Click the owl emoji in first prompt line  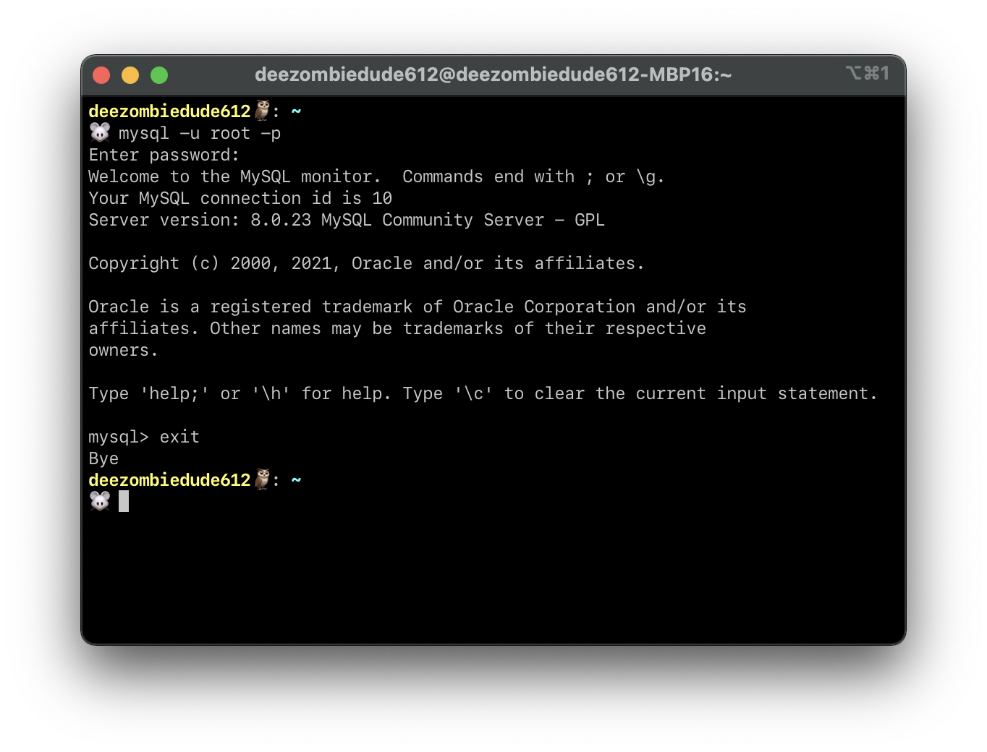[263, 111]
